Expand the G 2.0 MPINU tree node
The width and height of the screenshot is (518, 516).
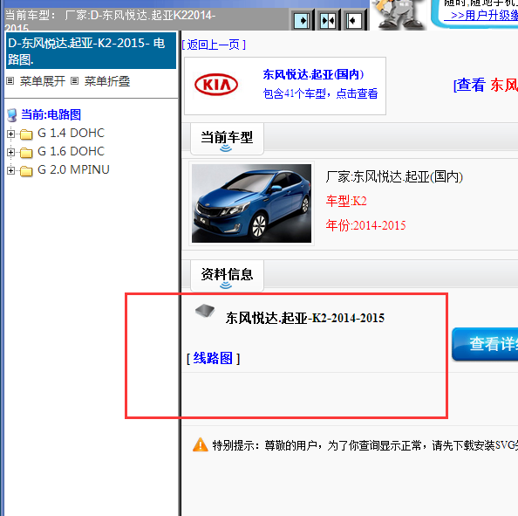[11, 170]
